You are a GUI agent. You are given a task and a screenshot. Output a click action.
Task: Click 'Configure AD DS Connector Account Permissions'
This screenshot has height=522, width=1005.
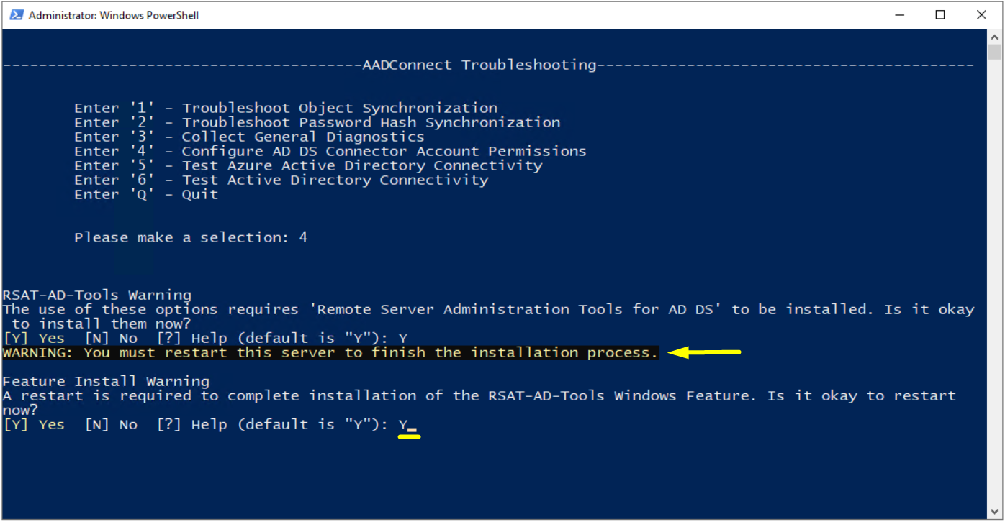pos(330,152)
